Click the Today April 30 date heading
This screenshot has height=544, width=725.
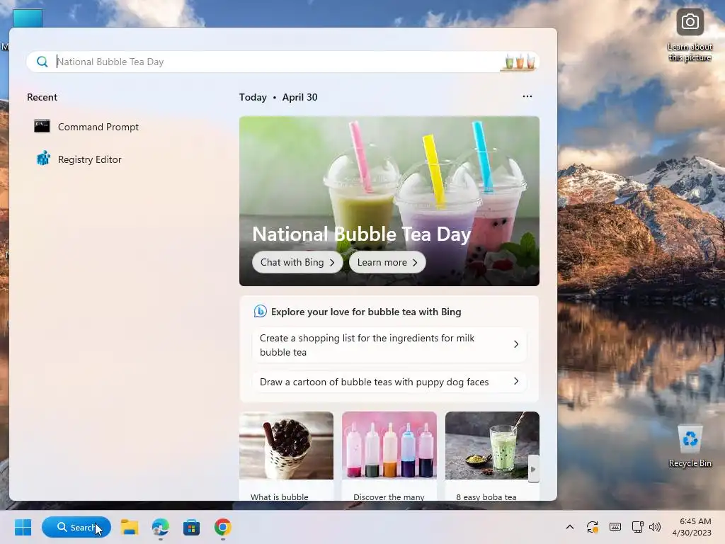(278, 97)
